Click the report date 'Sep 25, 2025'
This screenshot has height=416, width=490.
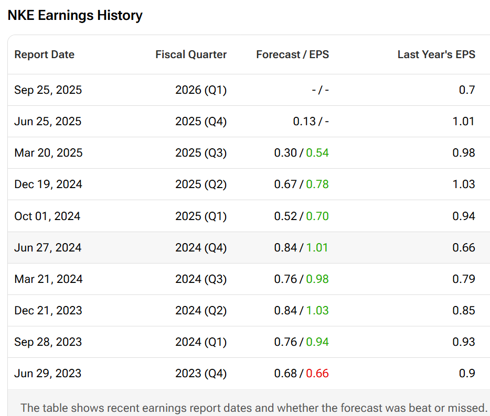coord(48,90)
